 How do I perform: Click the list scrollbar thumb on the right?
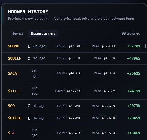coord(145,46)
